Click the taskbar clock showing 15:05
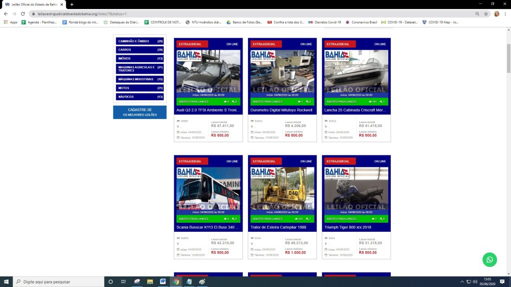This screenshot has width=511, height=287. pos(488,282)
